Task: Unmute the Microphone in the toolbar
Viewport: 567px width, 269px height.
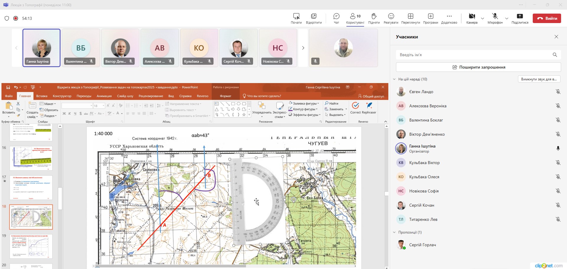Action: [495, 16]
